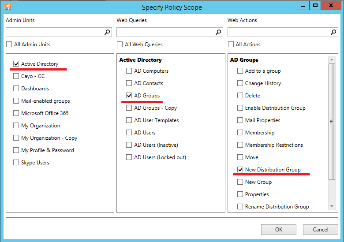Check the Cayo - GC admin unit
344x242 pixels.
(x=16, y=76)
